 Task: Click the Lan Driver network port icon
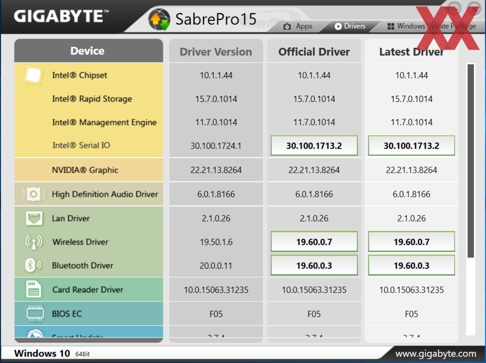pos(34,218)
